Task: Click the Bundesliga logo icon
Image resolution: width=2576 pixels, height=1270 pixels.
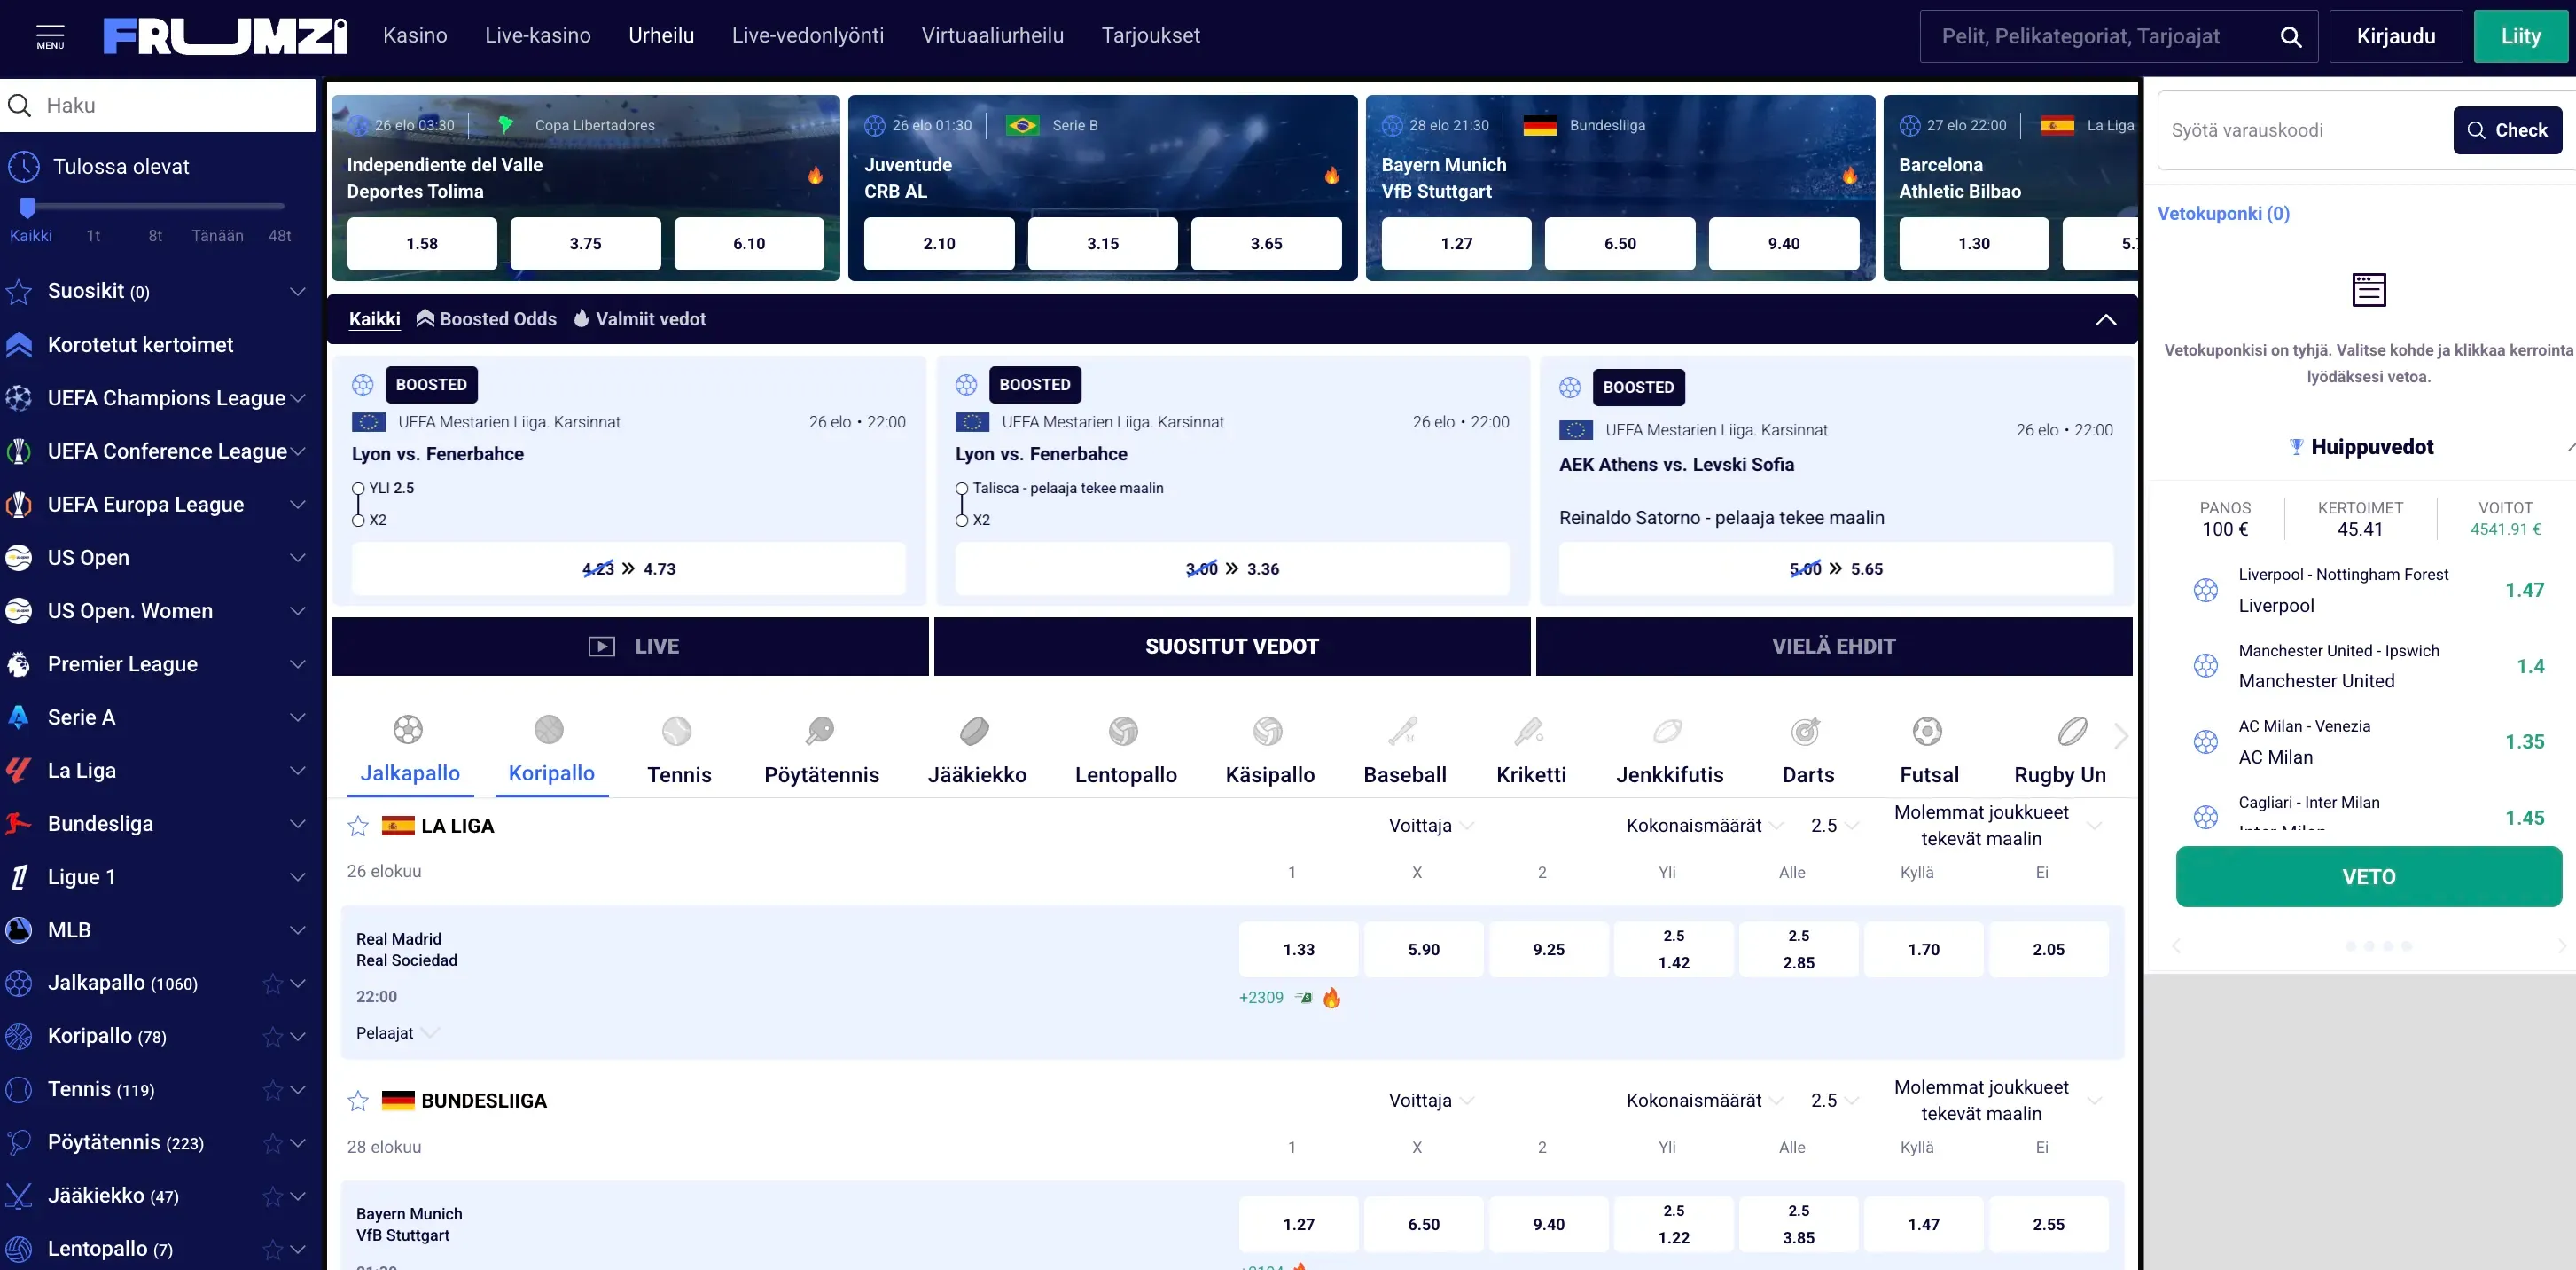Action: [x=19, y=823]
